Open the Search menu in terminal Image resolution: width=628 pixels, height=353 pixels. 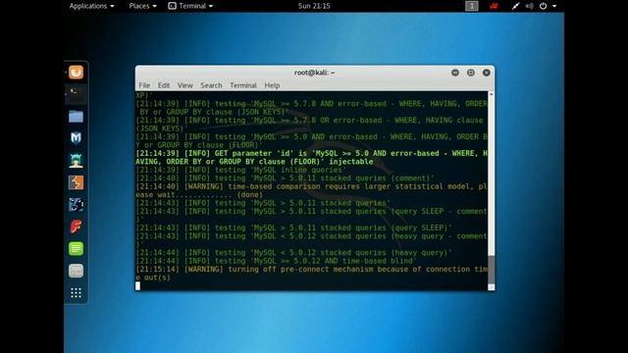click(211, 85)
